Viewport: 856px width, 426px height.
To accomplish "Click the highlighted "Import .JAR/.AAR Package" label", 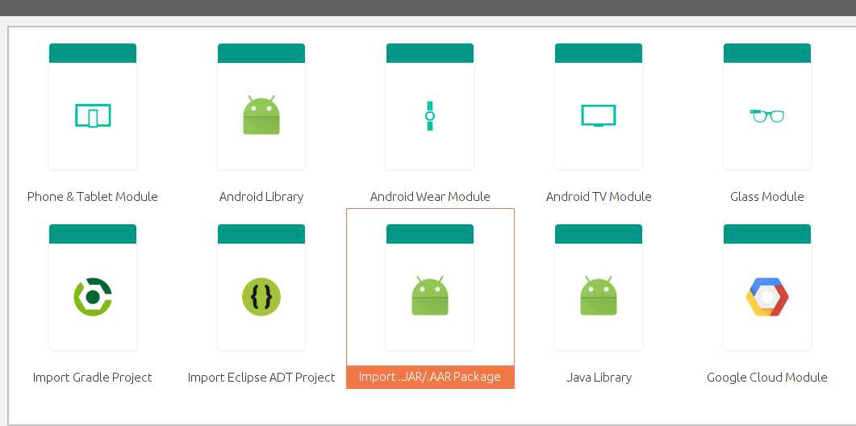I will tap(430, 377).
